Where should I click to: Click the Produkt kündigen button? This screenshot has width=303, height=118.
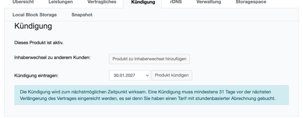tap(172, 75)
